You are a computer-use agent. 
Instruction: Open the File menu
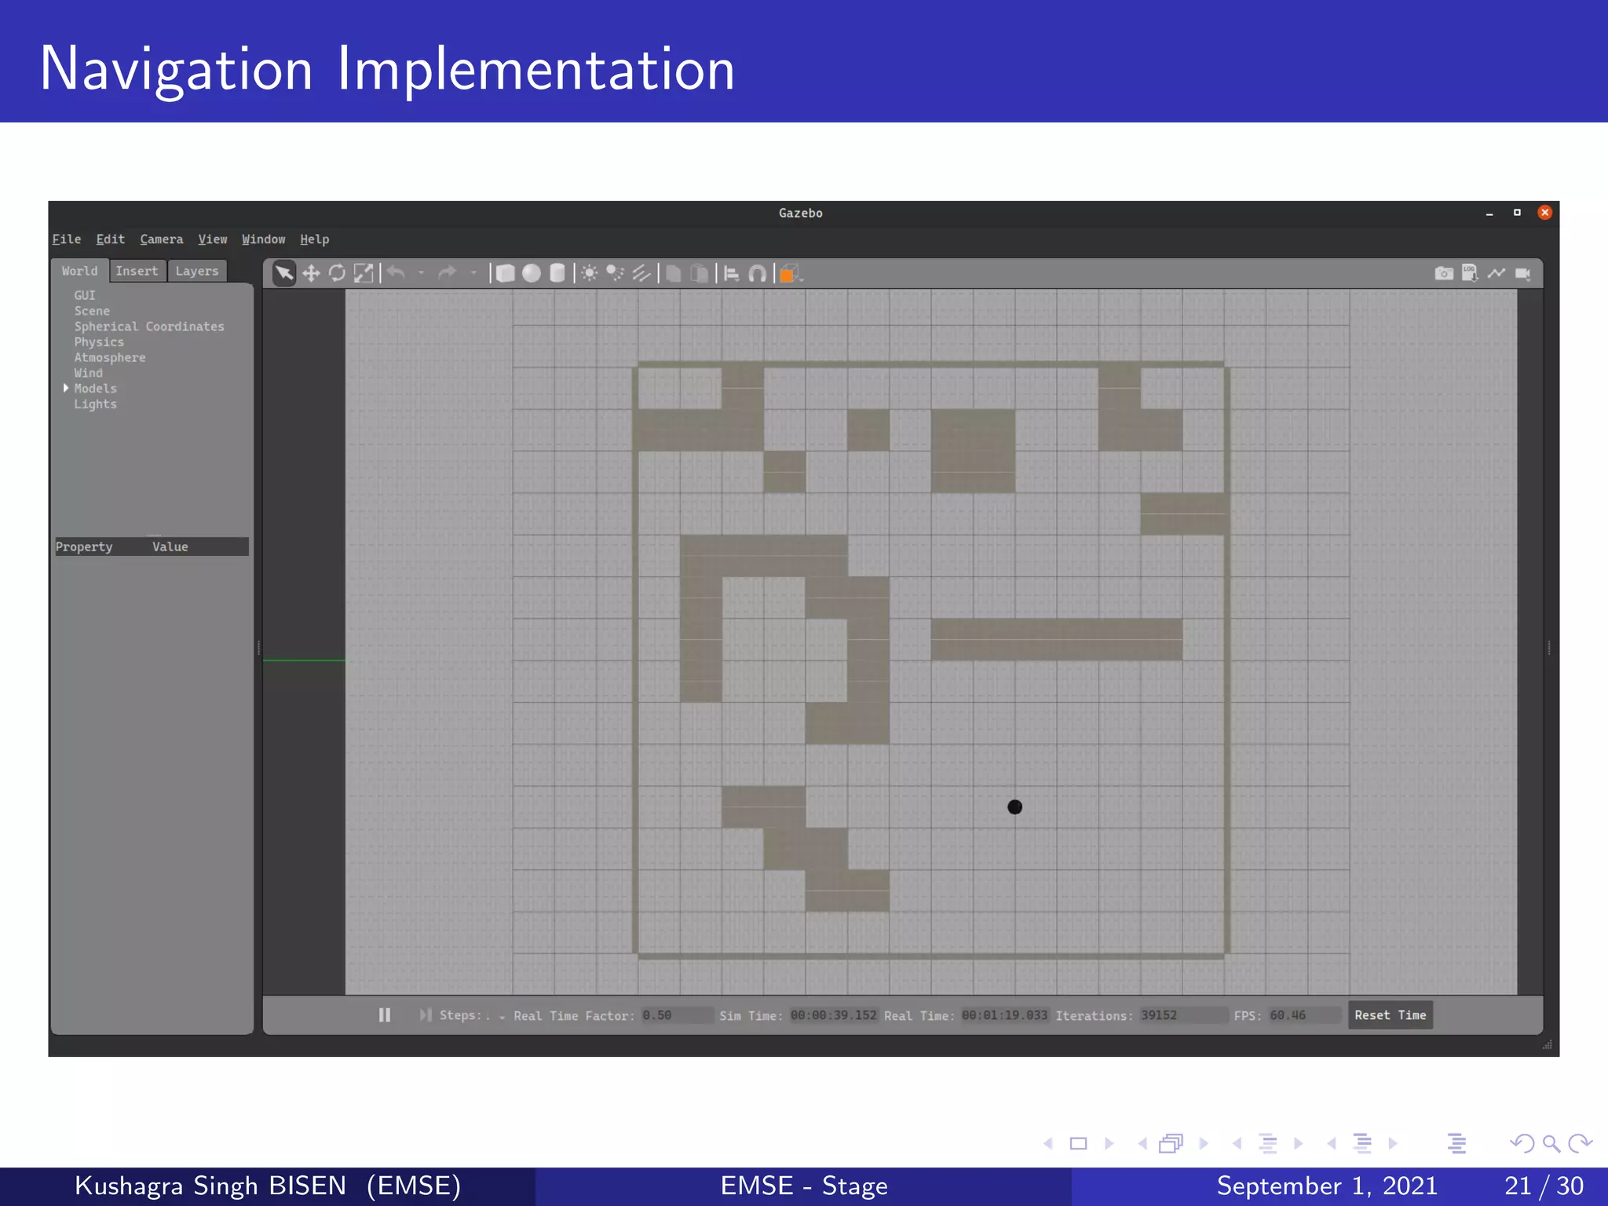click(x=67, y=239)
